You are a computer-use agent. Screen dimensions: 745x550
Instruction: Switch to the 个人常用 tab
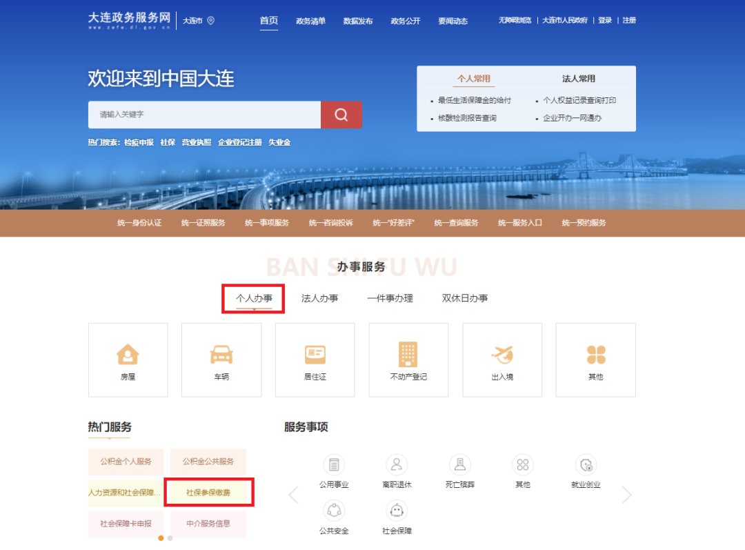tap(474, 79)
